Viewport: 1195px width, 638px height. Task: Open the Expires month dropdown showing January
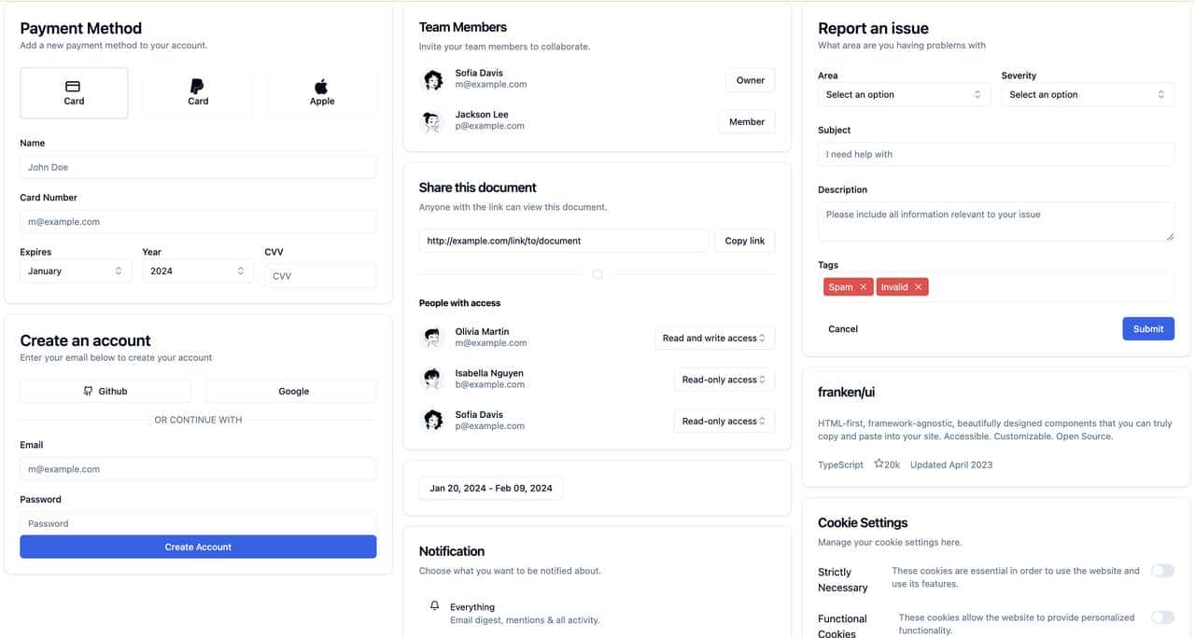pyautogui.click(x=75, y=270)
